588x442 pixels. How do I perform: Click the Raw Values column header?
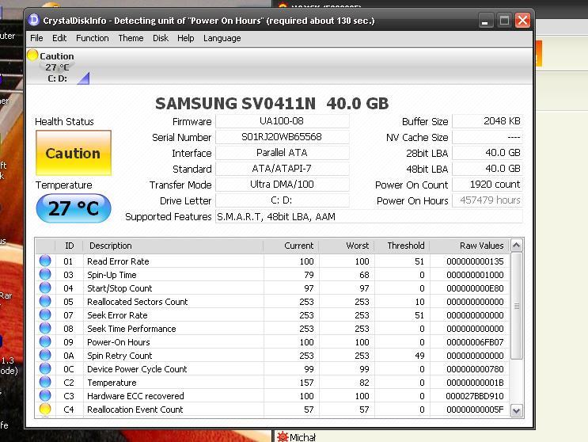coord(469,246)
